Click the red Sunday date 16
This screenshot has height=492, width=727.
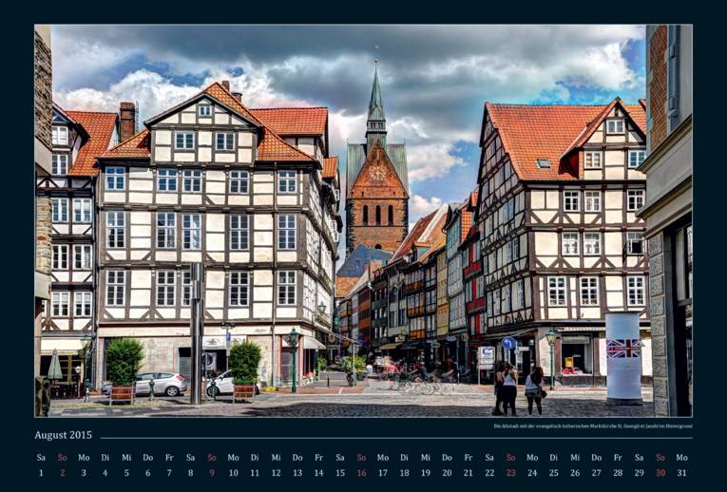[x=361, y=472]
